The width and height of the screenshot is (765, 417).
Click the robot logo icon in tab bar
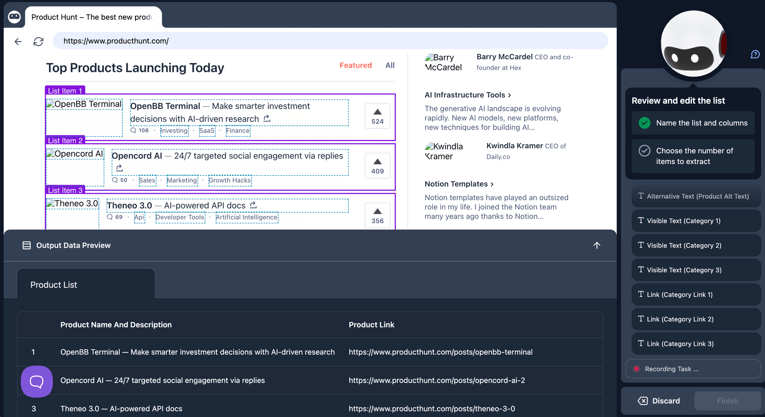[x=14, y=17]
